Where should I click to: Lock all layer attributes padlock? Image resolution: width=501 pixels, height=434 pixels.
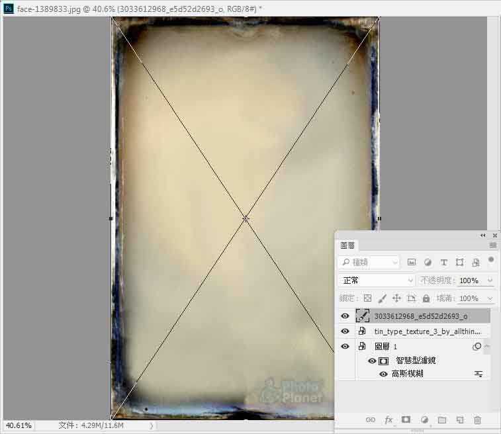[x=426, y=298]
